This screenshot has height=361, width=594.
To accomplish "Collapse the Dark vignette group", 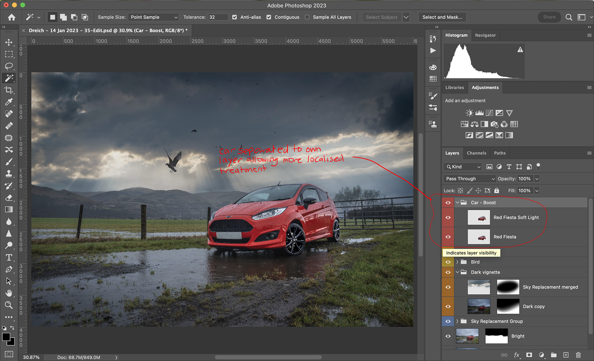I will pyautogui.click(x=457, y=272).
